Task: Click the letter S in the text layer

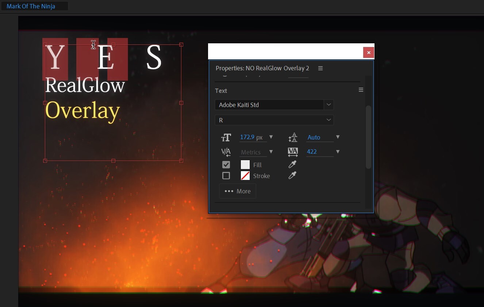Action: coord(154,58)
